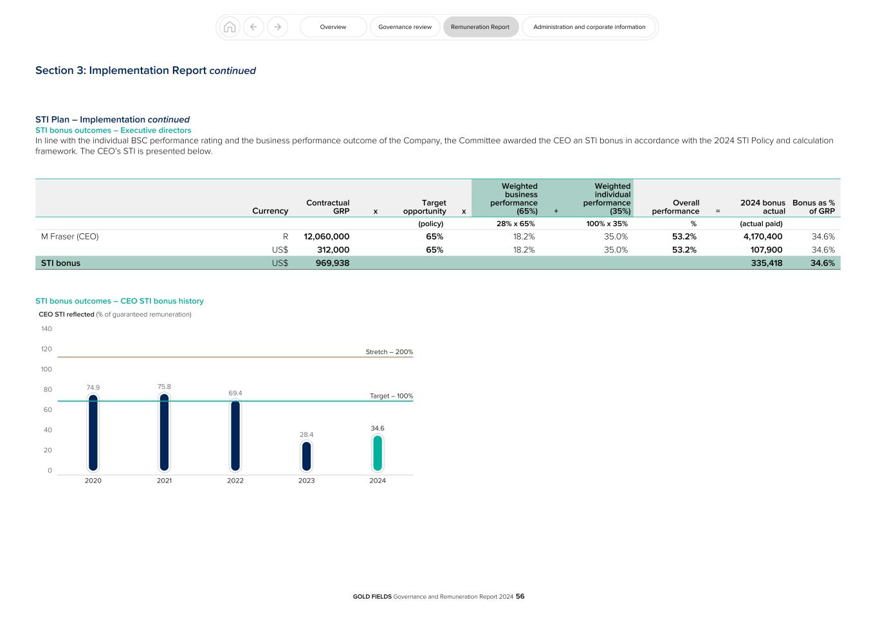This screenshot has height=622, width=878.
Task: Click the M Fraser (CEO) table cell
Action: pos(69,236)
